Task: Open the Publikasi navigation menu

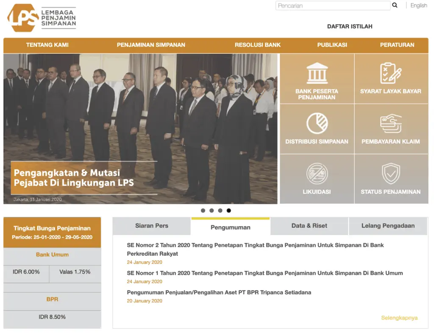Action: [332, 45]
